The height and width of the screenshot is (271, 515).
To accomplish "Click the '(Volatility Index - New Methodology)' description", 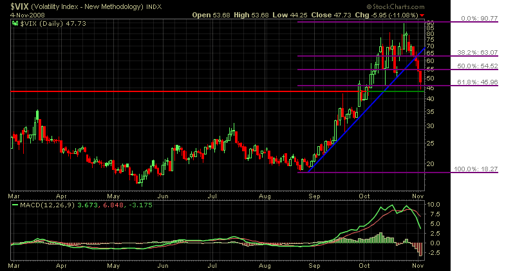I will 88,6.
